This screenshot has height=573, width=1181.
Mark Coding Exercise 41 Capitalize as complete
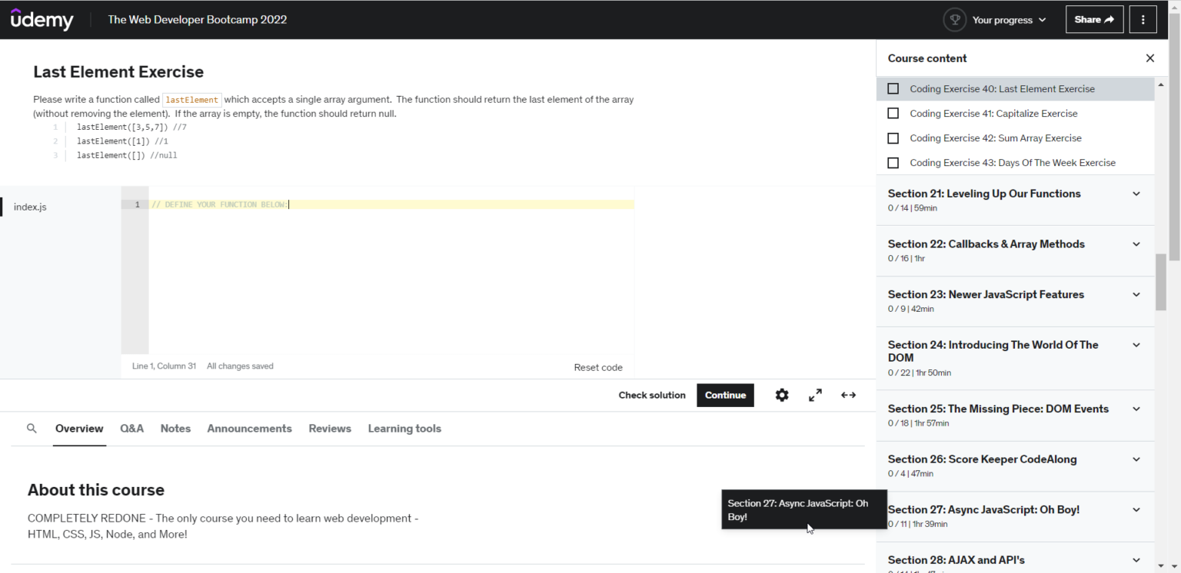pyautogui.click(x=893, y=114)
